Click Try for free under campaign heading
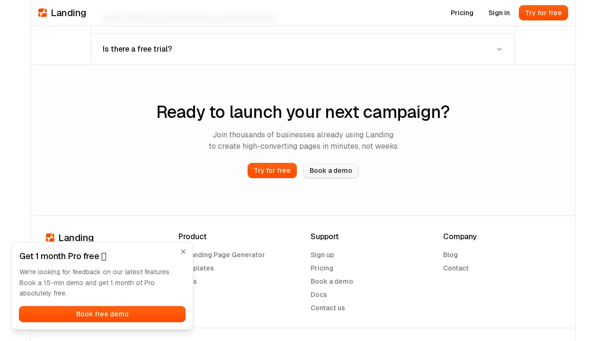Screen dimensions: 606x341 (x=272, y=170)
